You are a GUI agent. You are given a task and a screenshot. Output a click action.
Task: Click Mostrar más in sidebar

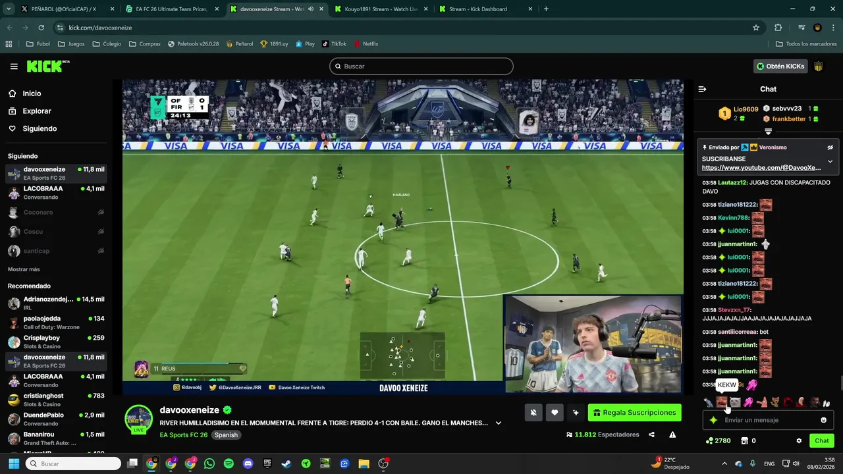(x=24, y=269)
